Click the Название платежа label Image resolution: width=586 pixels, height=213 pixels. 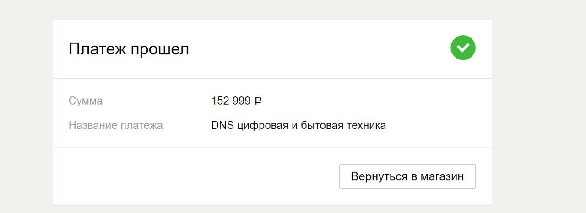tap(116, 125)
